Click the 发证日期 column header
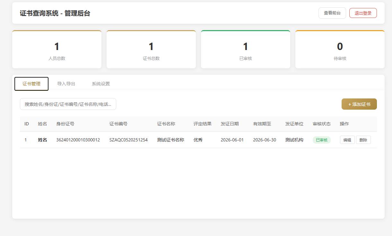 click(x=230, y=124)
